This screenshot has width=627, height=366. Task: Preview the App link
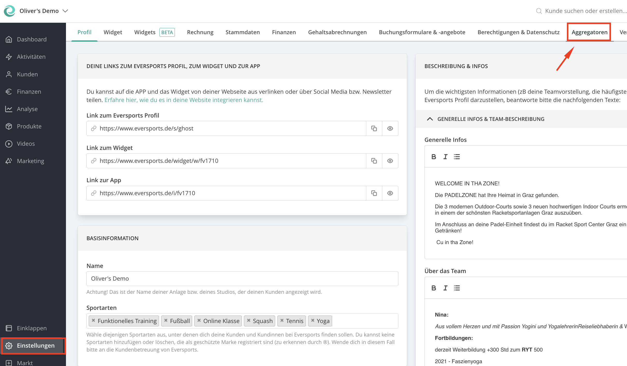pos(390,193)
